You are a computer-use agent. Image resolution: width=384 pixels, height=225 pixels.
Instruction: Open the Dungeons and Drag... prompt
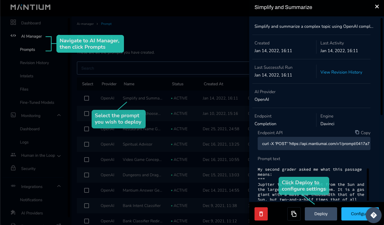(142, 175)
